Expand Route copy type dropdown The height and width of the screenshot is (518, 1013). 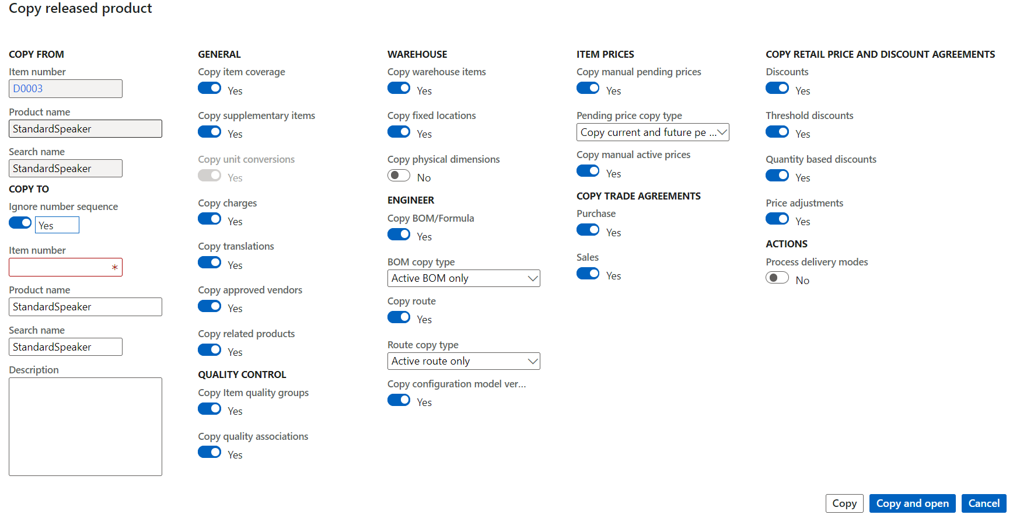(463, 361)
